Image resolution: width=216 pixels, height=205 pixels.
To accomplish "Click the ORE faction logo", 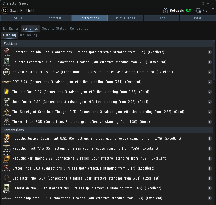I will (7, 82).
